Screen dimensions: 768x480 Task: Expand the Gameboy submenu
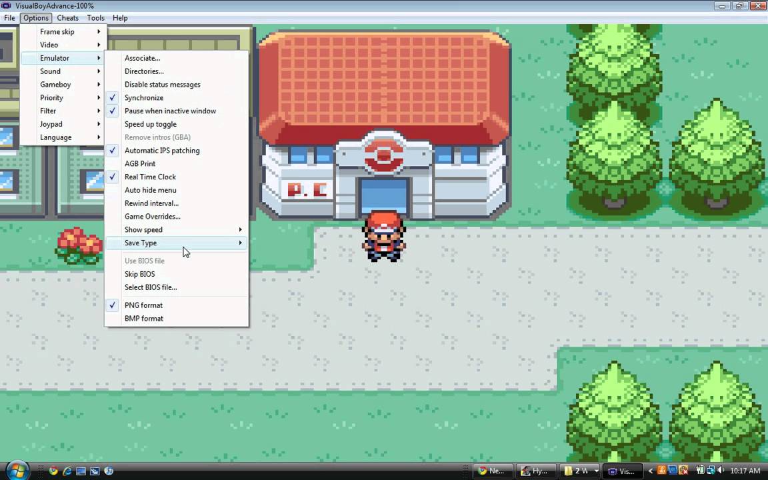tap(62, 85)
